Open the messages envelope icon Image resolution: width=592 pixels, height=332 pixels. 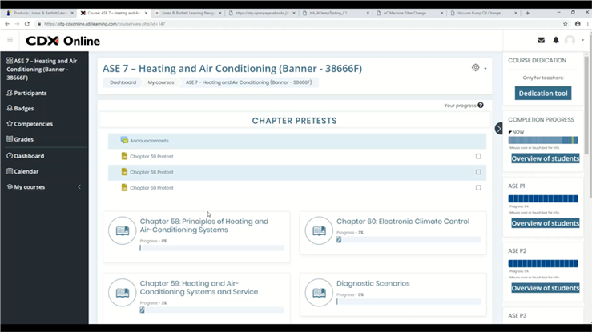click(x=541, y=40)
